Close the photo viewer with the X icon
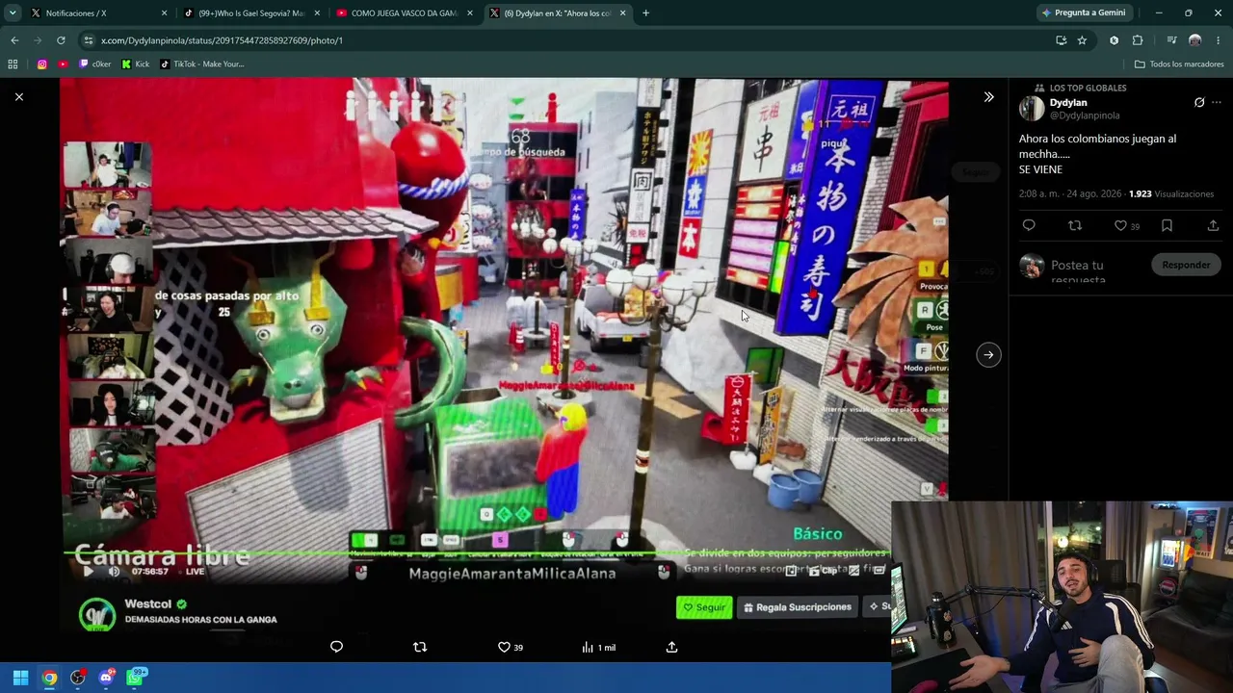Image resolution: width=1233 pixels, height=693 pixels. click(x=18, y=97)
